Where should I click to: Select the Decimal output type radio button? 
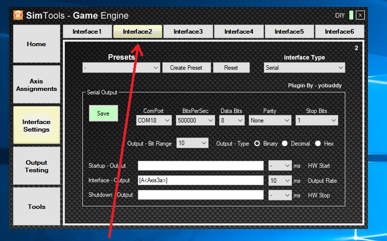click(284, 144)
